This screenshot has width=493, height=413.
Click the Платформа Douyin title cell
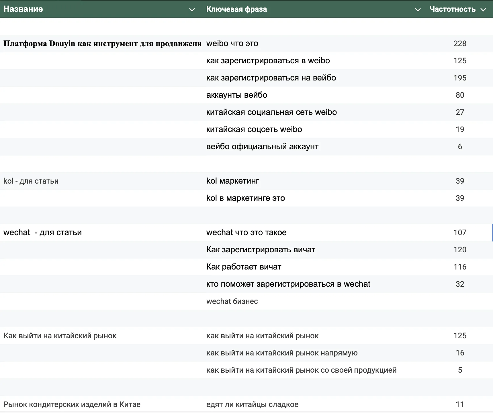102,44
